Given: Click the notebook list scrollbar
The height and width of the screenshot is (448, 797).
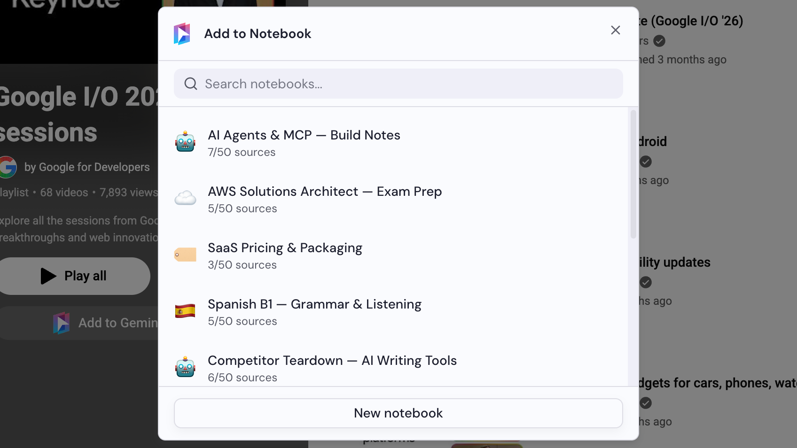Looking at the screenshot, I should point(633,174).
